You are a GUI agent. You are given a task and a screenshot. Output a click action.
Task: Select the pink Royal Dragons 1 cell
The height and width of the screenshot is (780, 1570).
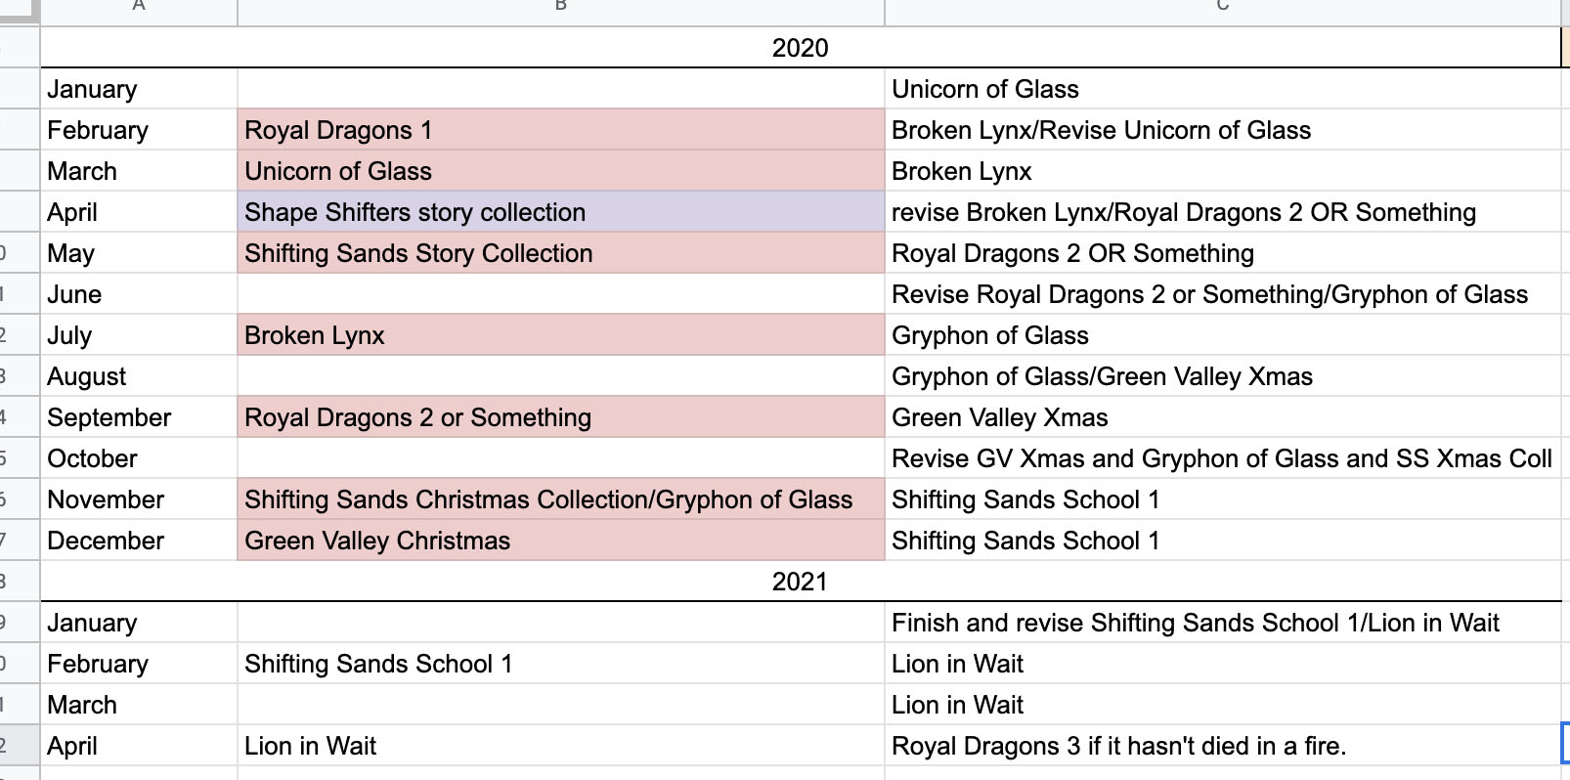pyautogui.click(x=560, y=130)
